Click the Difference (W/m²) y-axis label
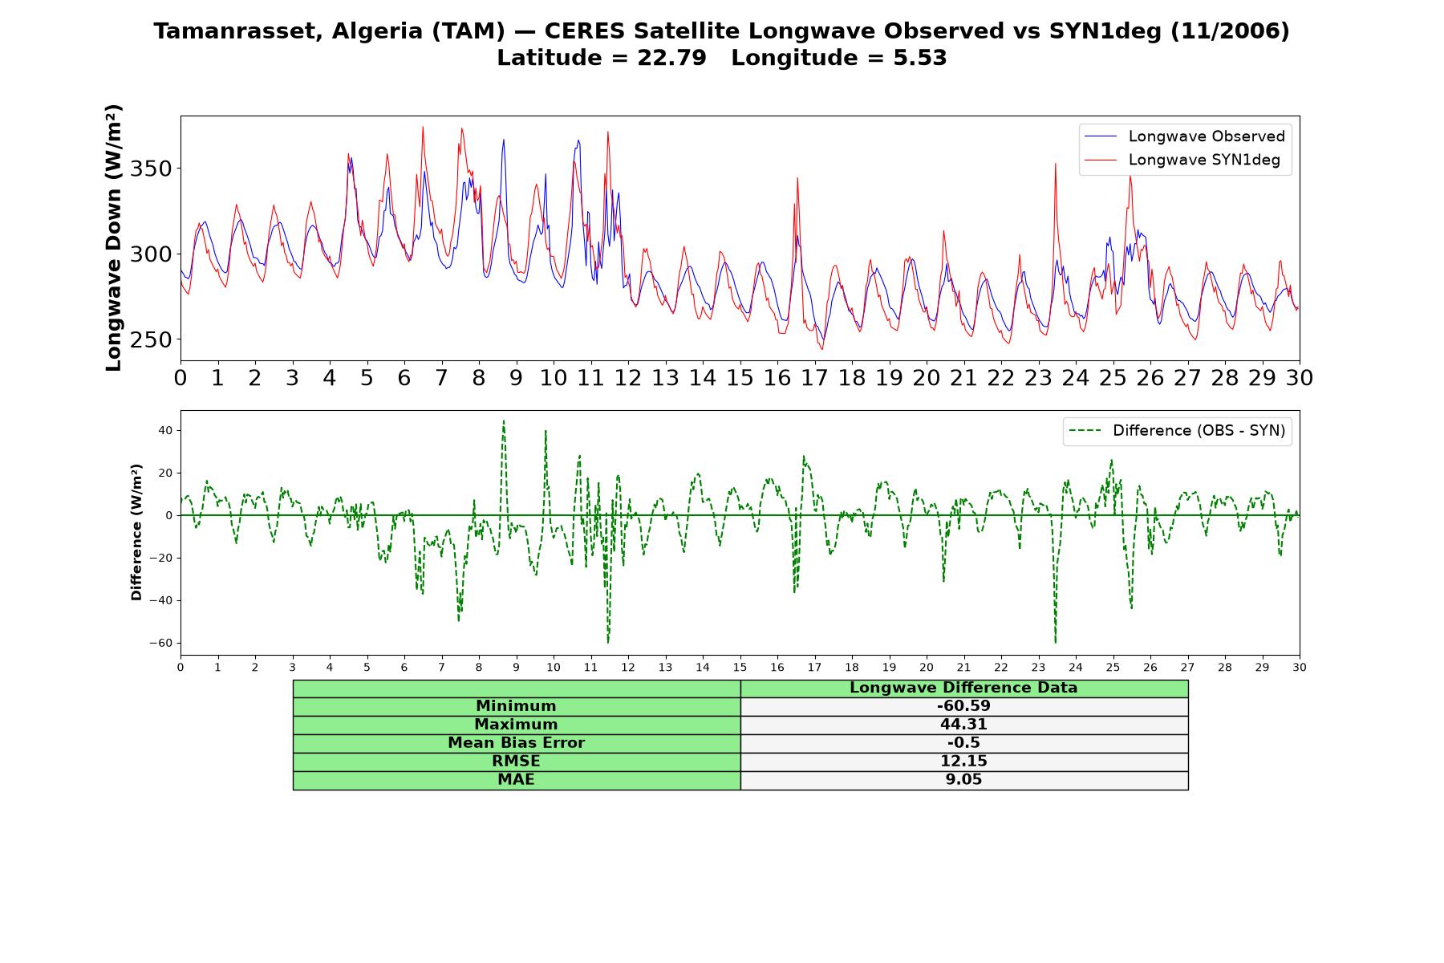 [x=136, y=532]
